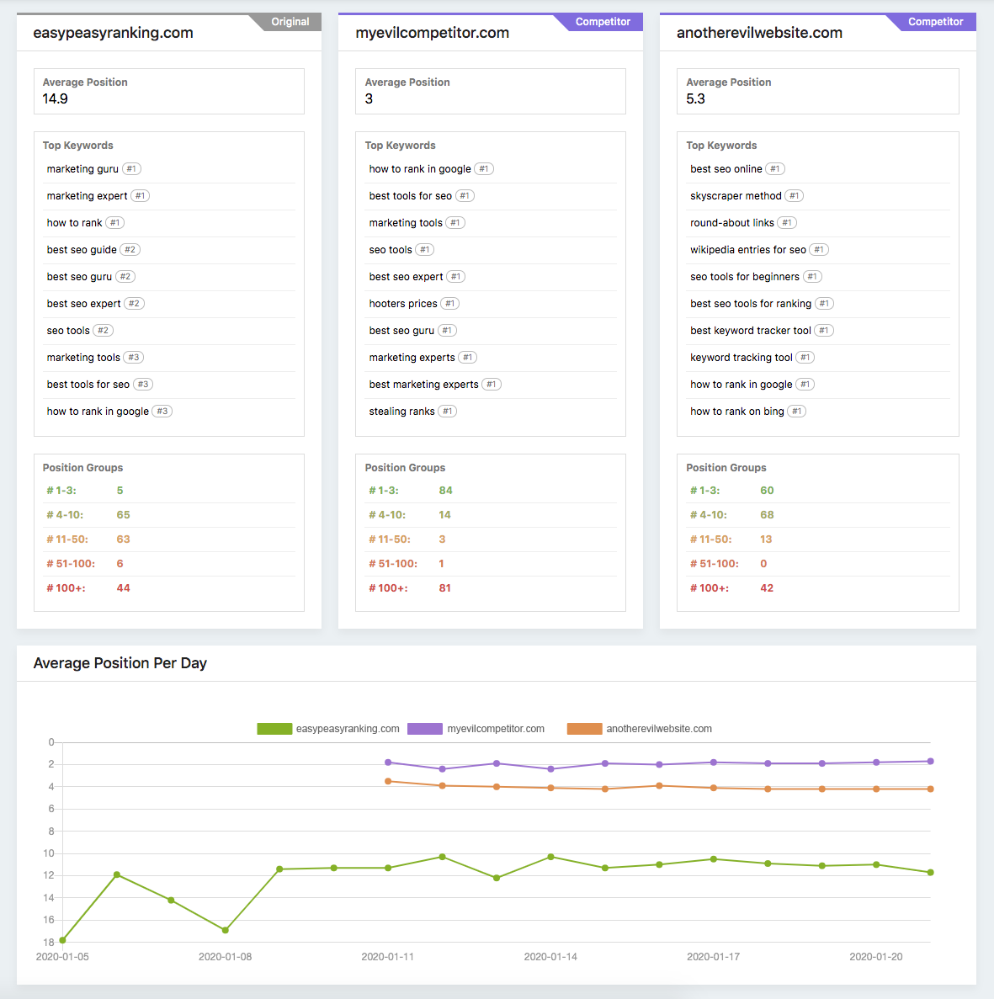994x999 pixels.
Task: Click the 'how to rank on bing' keyword
Action: click(x=737, y=412)
